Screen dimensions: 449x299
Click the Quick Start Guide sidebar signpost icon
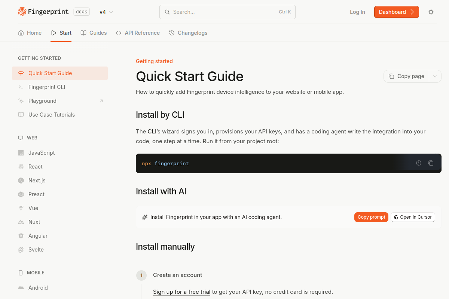coord(21,73)
